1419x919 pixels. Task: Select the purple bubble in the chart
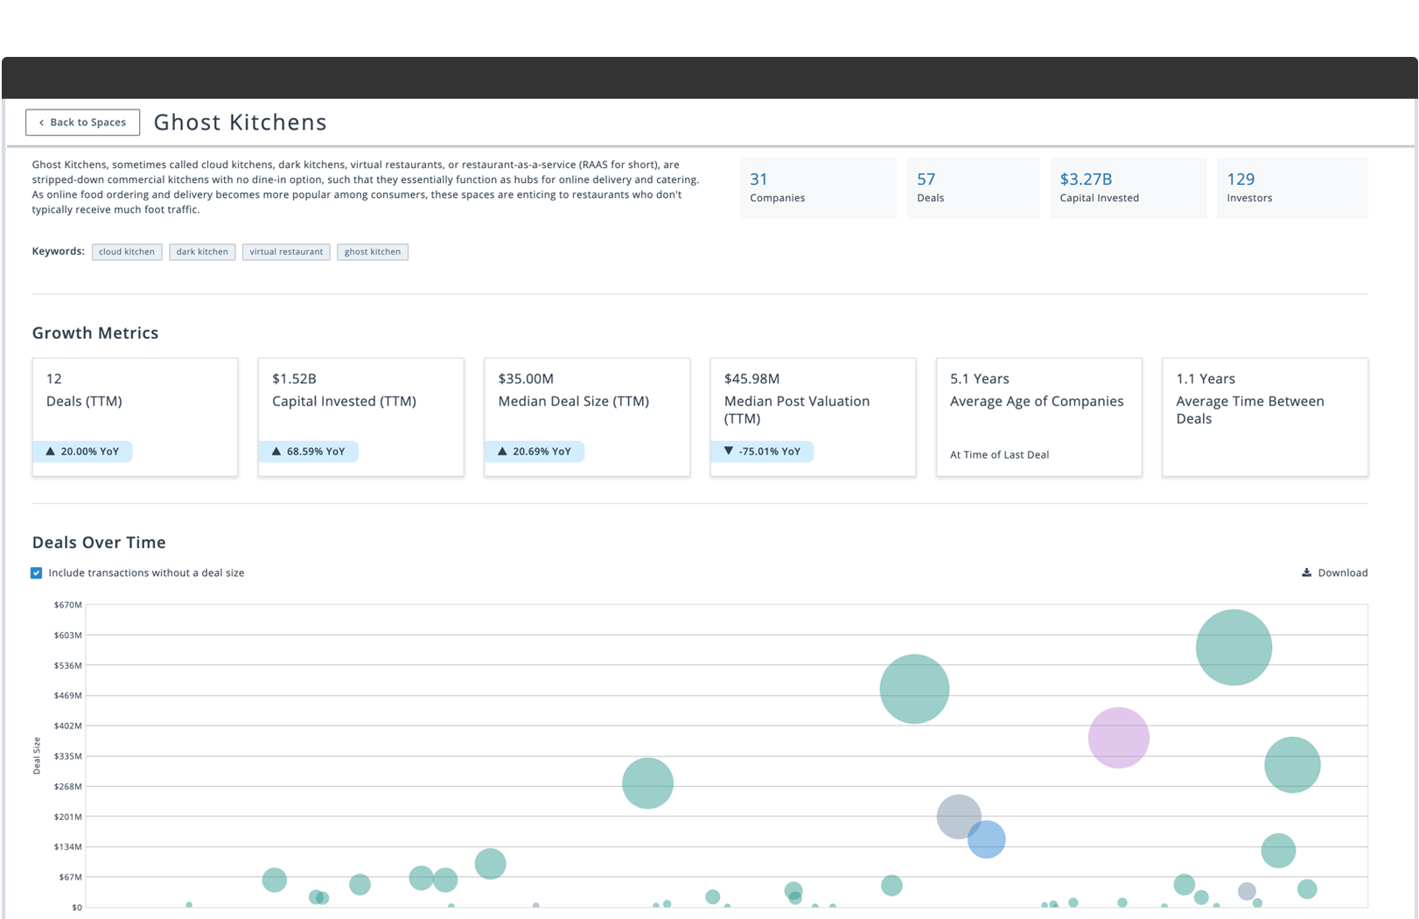[x=1118, y=738]
